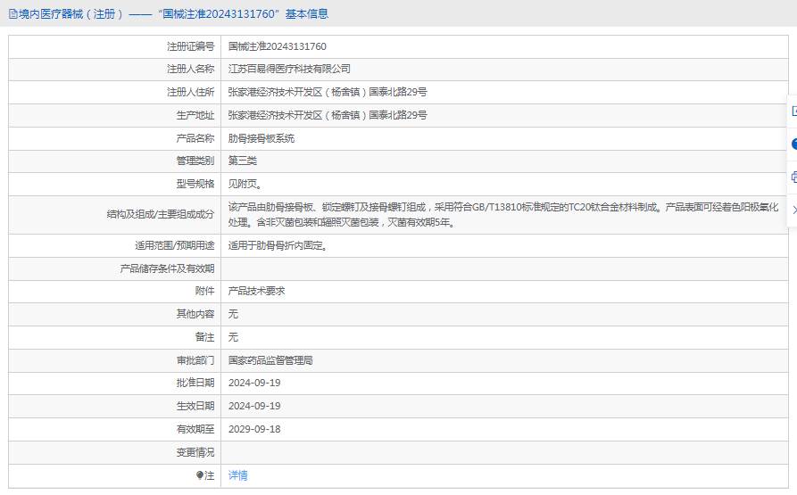Open the 详情 link in the 注 row
Screen dimensions: 797x495
(238, 475)
